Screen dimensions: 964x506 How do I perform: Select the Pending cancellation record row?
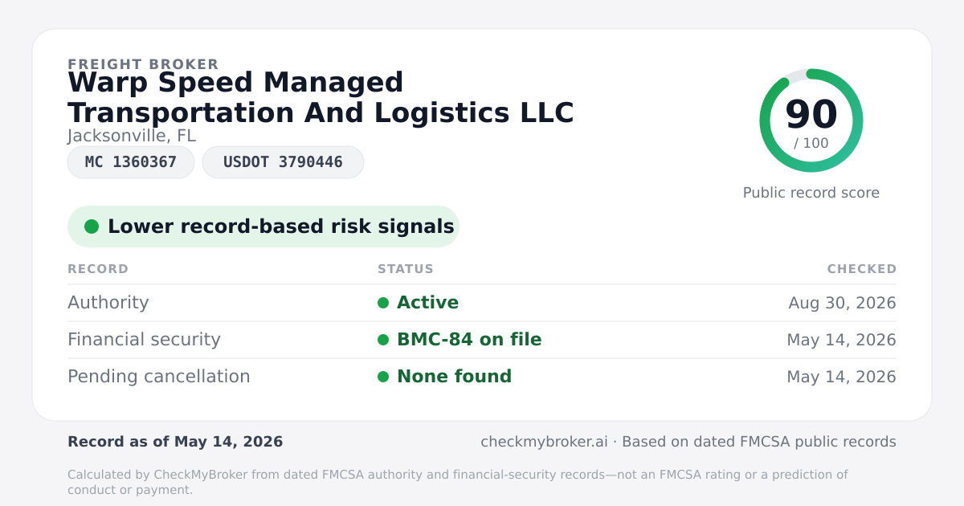pos(482,377)
